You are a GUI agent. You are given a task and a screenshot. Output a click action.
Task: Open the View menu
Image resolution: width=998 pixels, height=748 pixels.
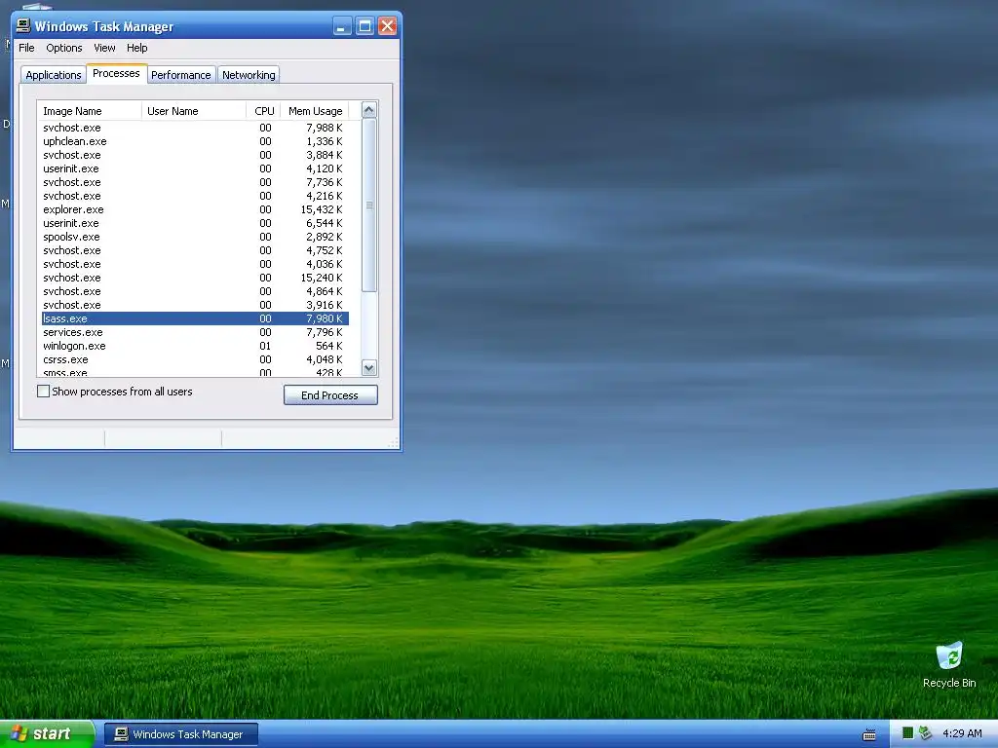(x=104, y=48)
